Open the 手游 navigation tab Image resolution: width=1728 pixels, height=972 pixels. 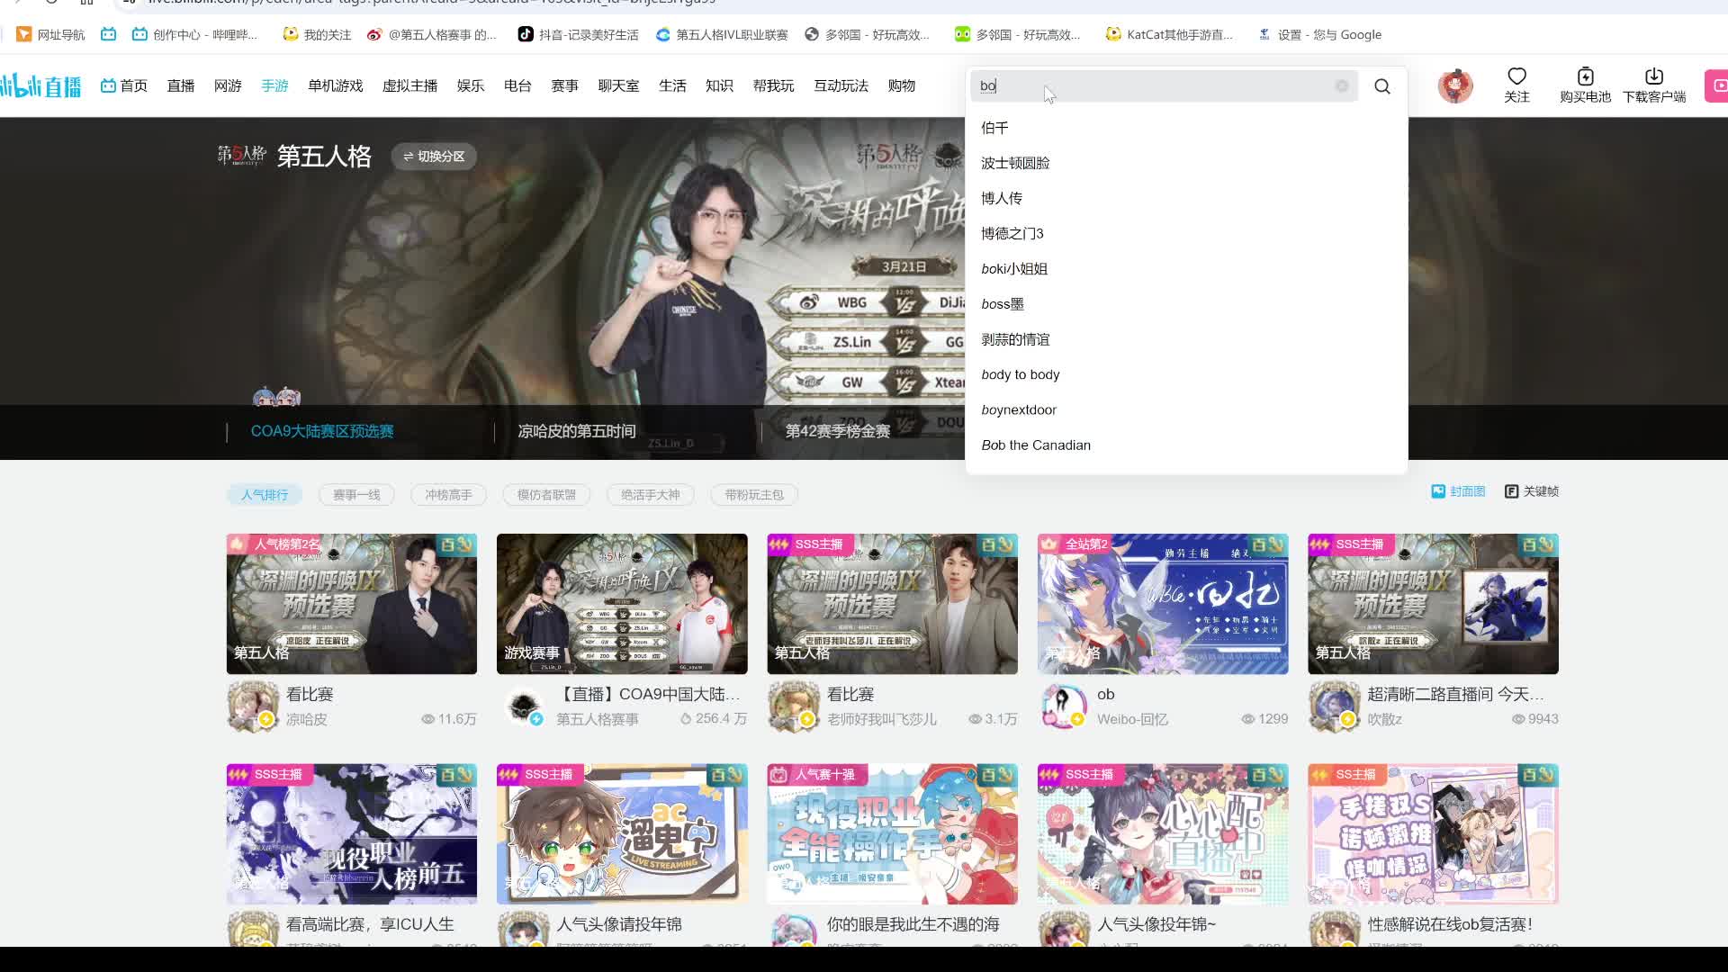[274, 85]
